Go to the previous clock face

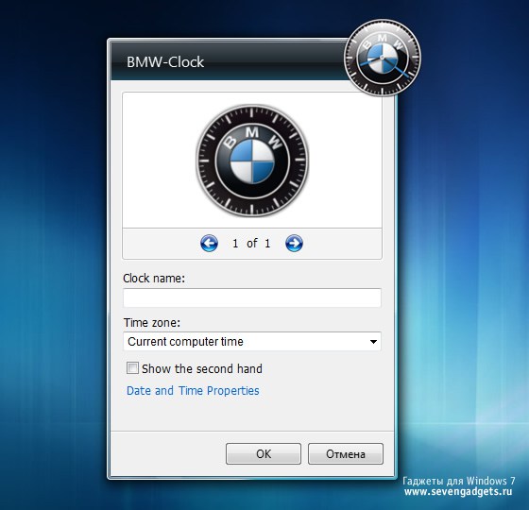[x=209, y=244]
